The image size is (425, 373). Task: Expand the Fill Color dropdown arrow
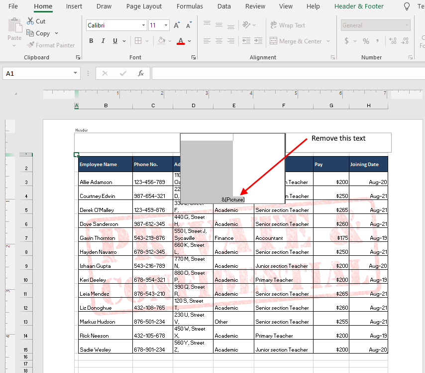(169, 41)
